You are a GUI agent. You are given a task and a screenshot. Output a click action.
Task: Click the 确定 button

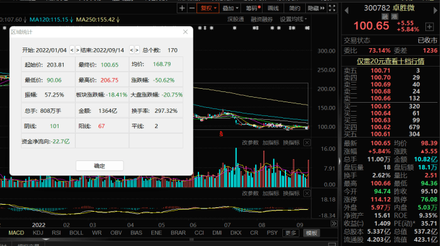pos(99,165)
